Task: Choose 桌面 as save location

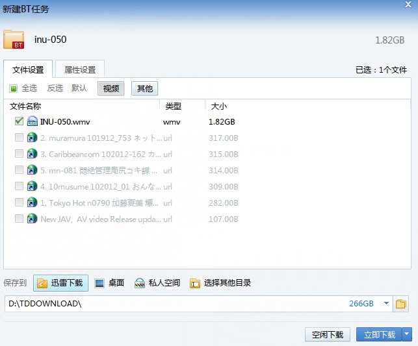Action: click(110, 283)
